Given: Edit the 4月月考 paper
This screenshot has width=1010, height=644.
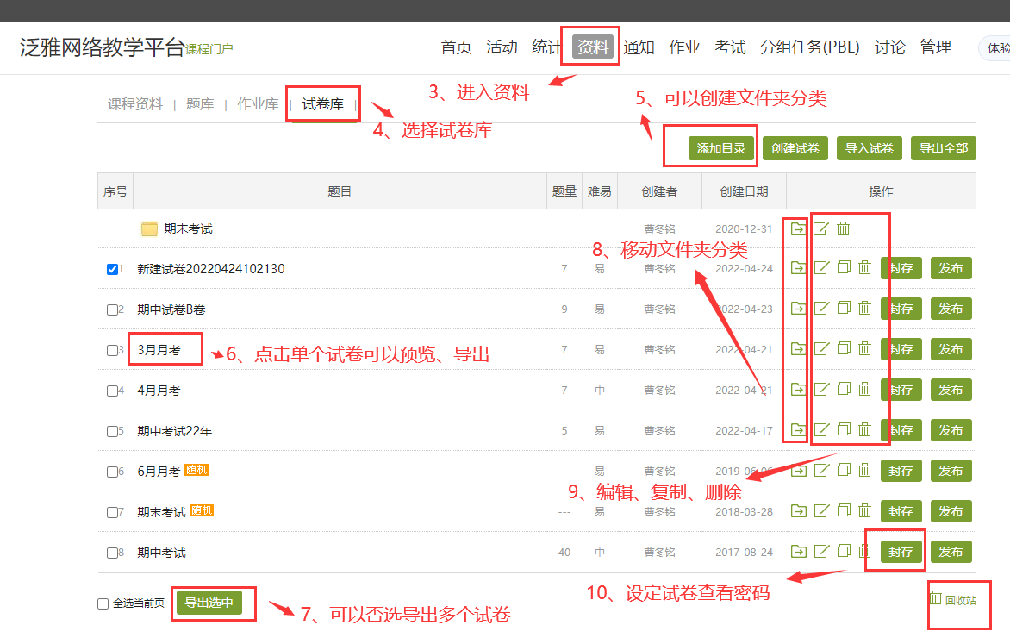Looking at the screenshot, I should click(821, 390).
